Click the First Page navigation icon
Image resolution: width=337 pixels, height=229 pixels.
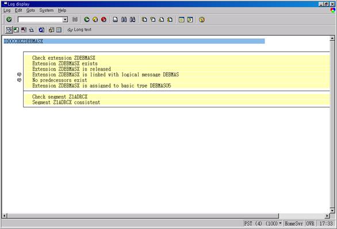tap(144, 20)
